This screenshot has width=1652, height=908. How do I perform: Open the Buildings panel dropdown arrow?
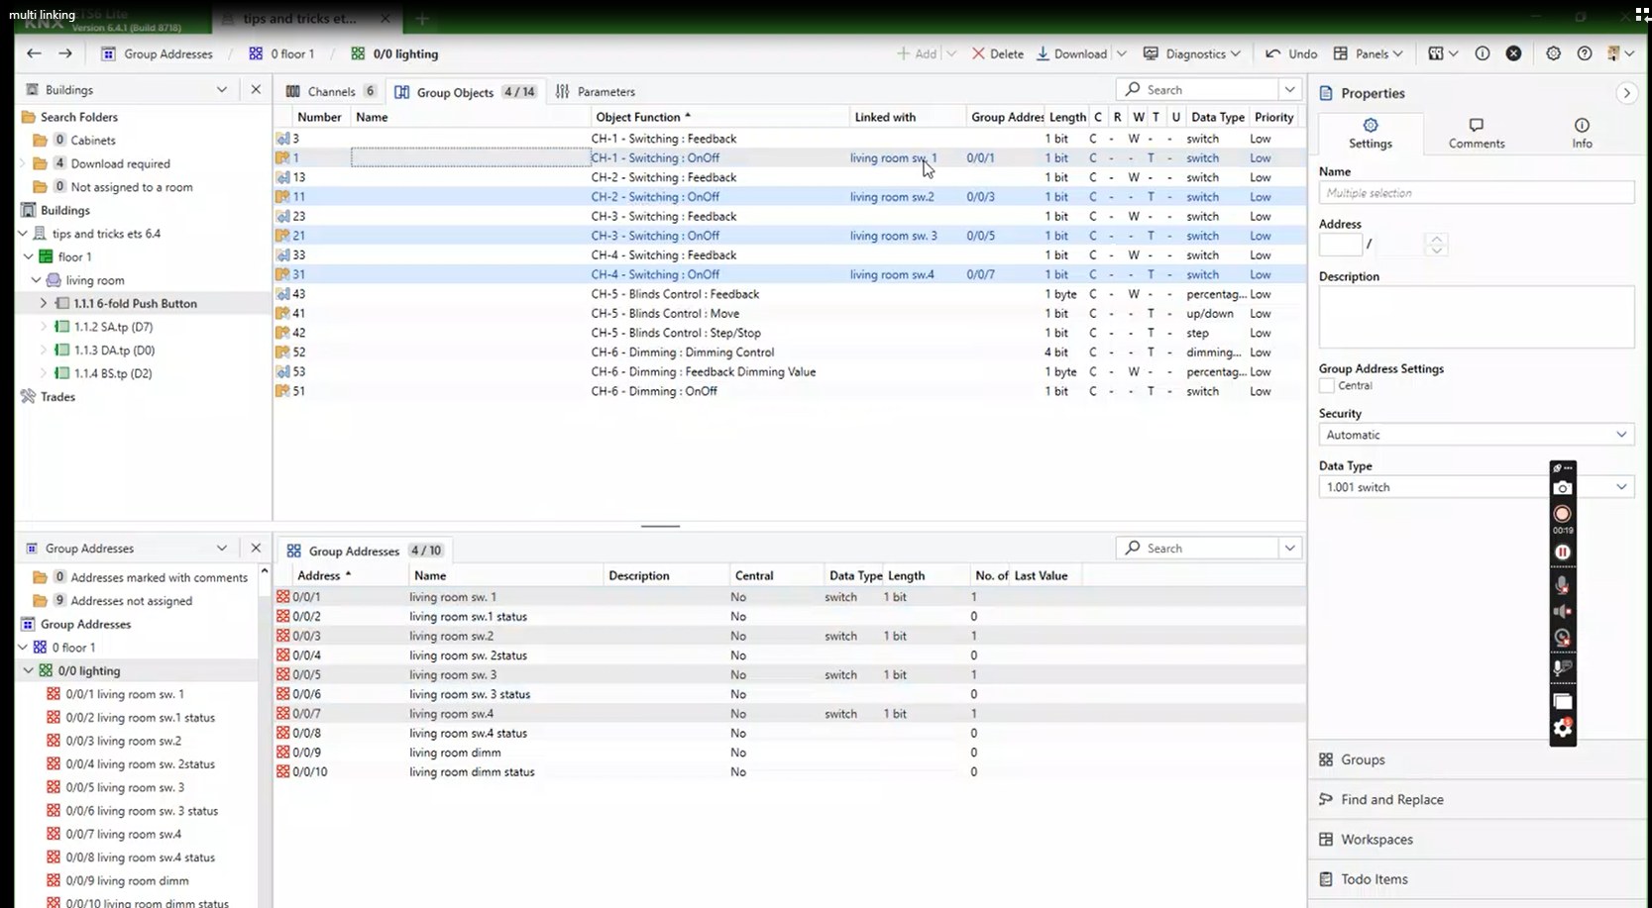click(222, 89)
